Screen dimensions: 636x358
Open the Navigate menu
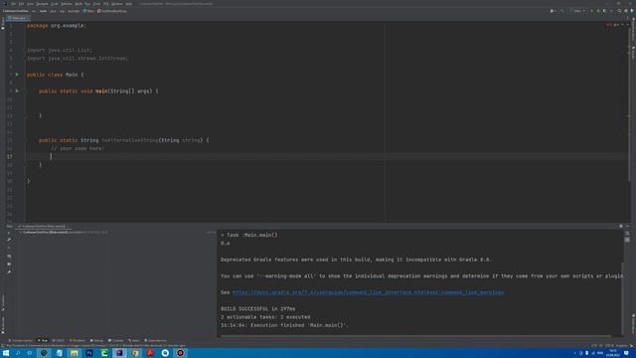click(42, 4)
